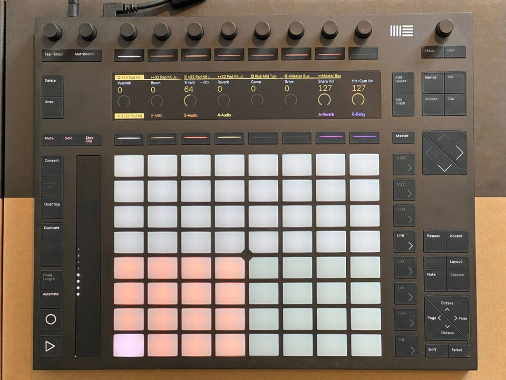Select the B-Delay return track
The width and height of the screenshot is (506, 380).
coord(358,114)
